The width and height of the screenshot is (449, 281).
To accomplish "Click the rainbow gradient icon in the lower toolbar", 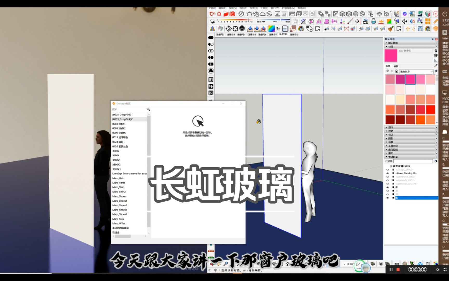I will (272, 29).
